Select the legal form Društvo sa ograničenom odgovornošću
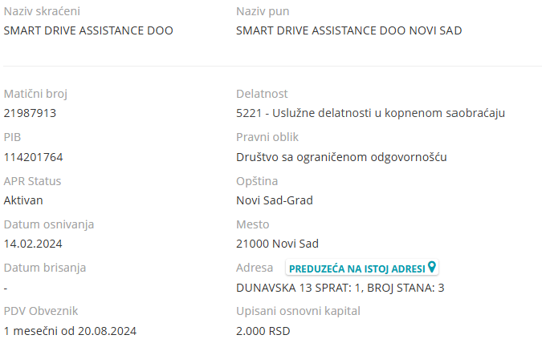Viewport: 542px width, 339px height. [x=341, y=157]
